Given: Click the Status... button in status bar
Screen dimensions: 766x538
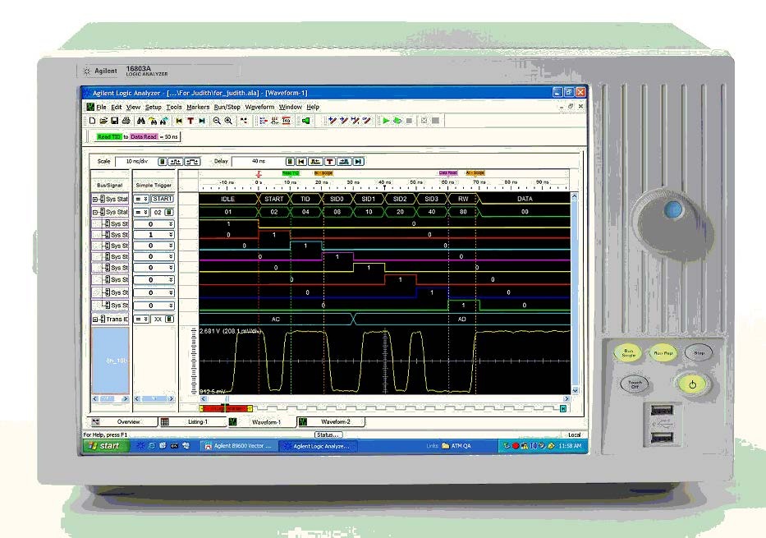Looking at the screenshot, I should [328, 435].
